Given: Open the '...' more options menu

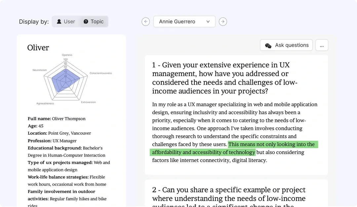Looking at the screenshot, I should click(x=322, y=45).
